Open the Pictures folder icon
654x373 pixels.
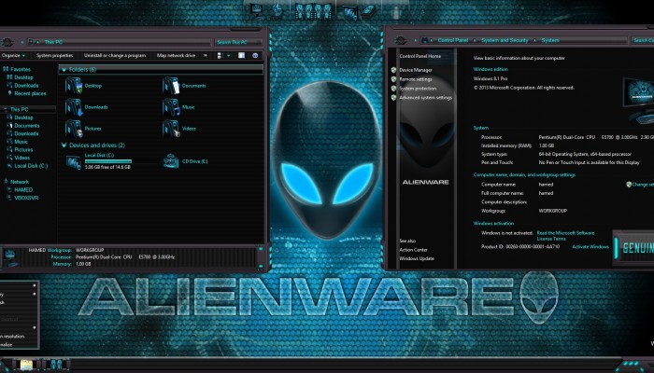click(x=74, y=128)
